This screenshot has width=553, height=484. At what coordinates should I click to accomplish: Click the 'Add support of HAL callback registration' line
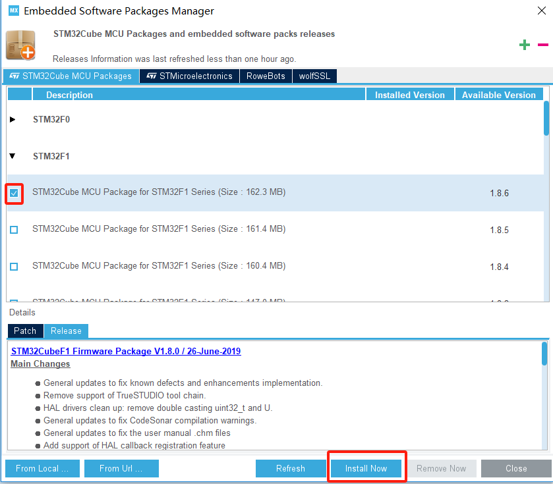pyautogui.click(x=134, y=446)
